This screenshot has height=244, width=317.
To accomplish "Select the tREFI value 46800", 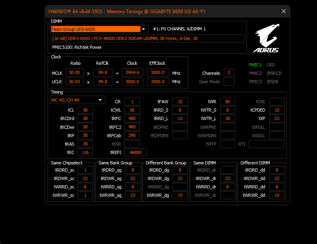I will (136, 152).
